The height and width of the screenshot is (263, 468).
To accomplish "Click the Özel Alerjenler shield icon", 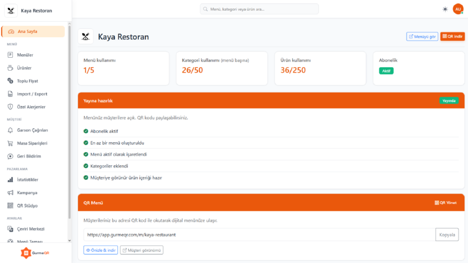I will (10, 107).
